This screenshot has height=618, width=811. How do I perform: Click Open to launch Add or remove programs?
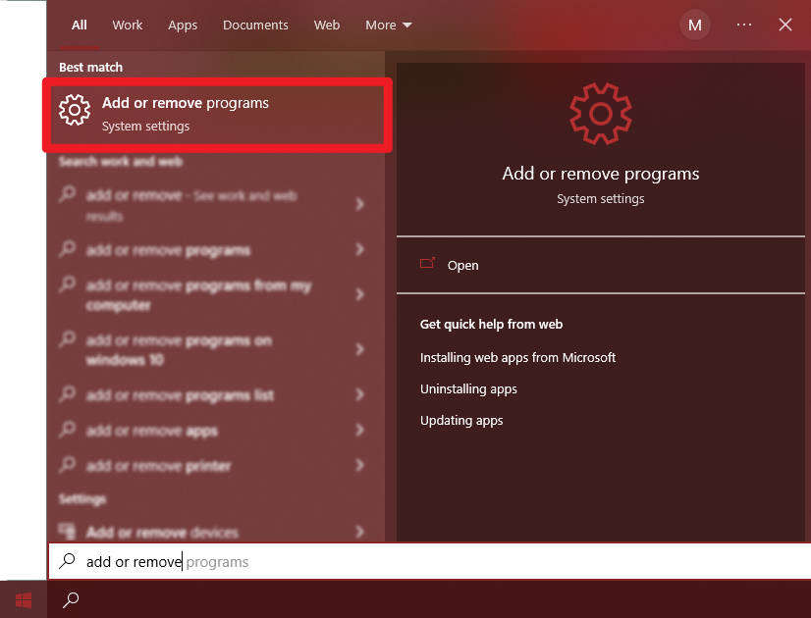point(462,264)
